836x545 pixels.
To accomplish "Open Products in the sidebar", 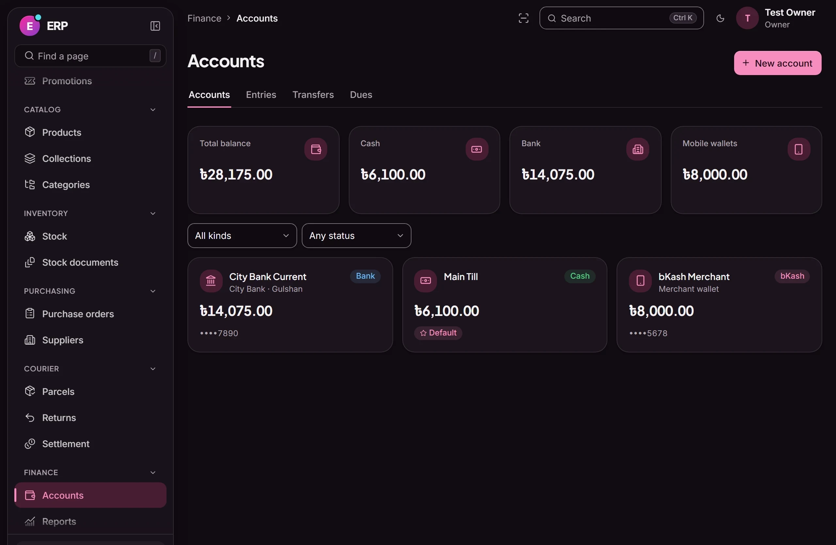I will pos(90,132).
